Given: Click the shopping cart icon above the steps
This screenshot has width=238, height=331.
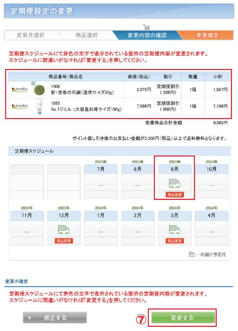Looking at the screenshot, I should [146, 27].
